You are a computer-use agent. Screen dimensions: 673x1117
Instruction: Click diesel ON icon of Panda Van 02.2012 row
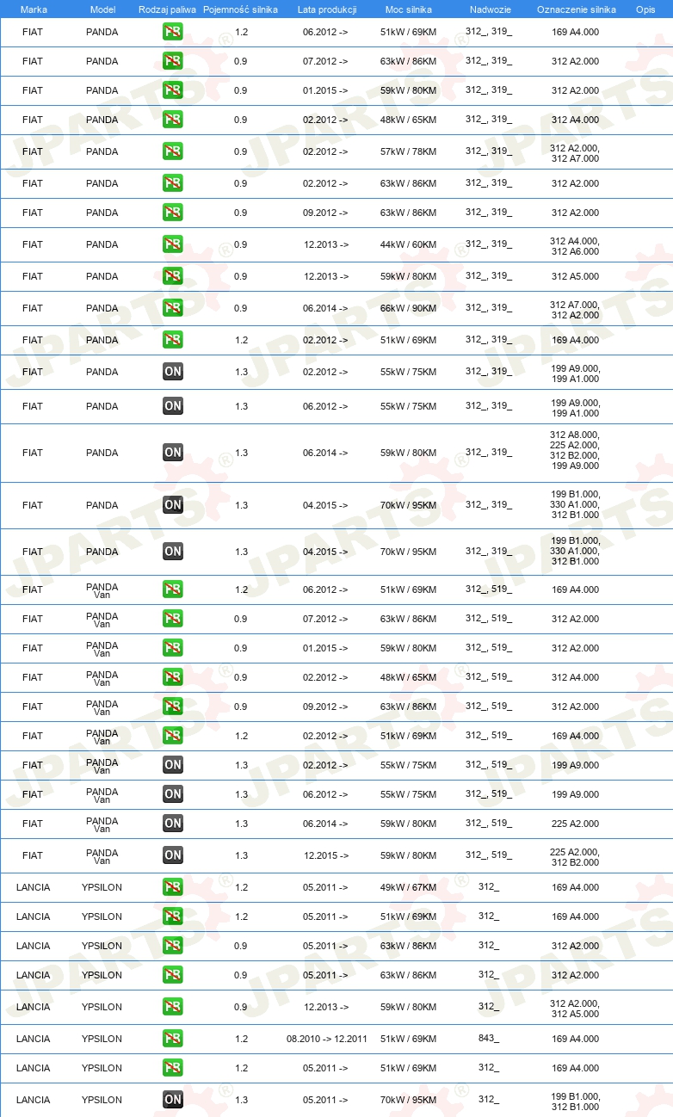(173, 765)
